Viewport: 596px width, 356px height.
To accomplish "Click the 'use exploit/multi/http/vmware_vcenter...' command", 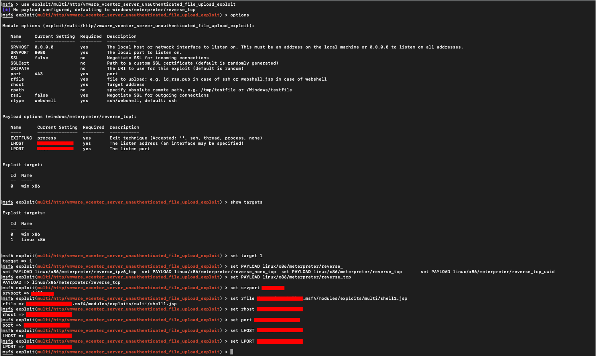I will point(128,4).
